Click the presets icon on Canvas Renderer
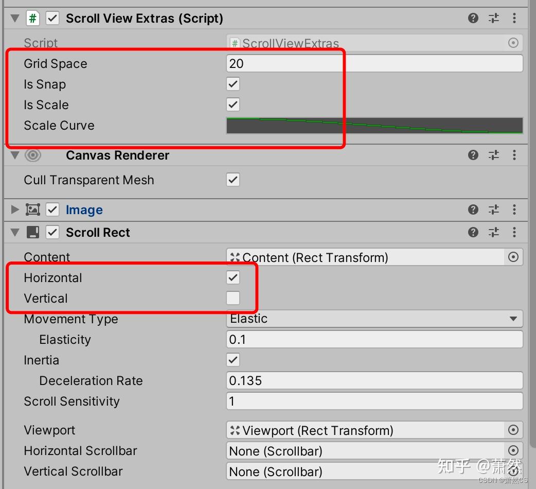 tap(493, 155)
